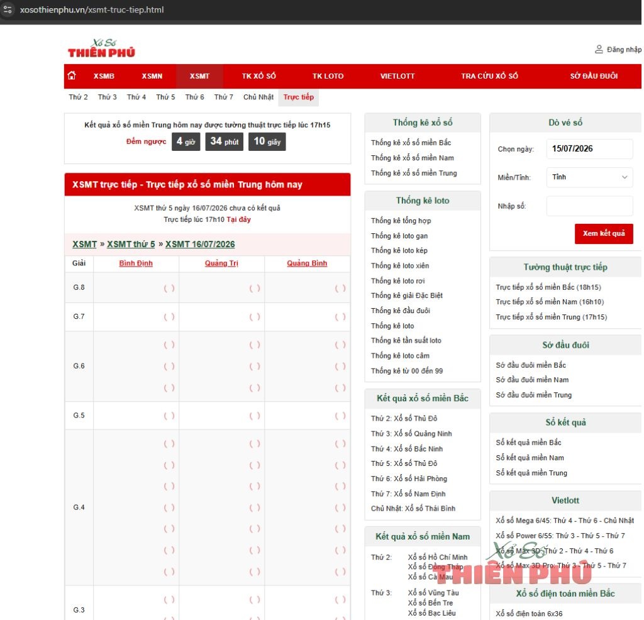Switch to the Thứ 7 tab

[x=224, y=97]
